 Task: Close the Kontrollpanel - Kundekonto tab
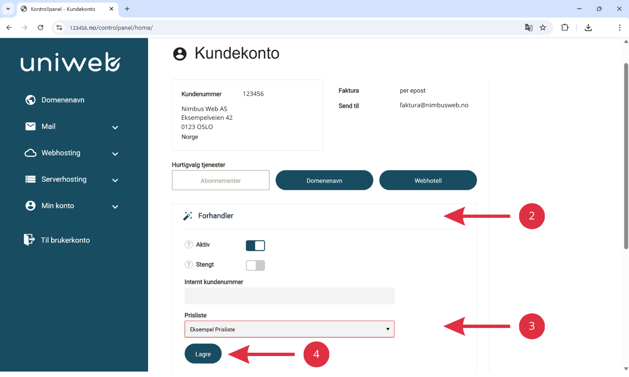[x=112, y=9]
